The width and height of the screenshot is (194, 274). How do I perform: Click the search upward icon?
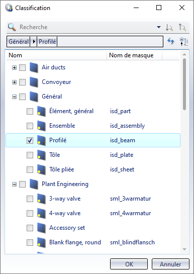coord(182,27)
